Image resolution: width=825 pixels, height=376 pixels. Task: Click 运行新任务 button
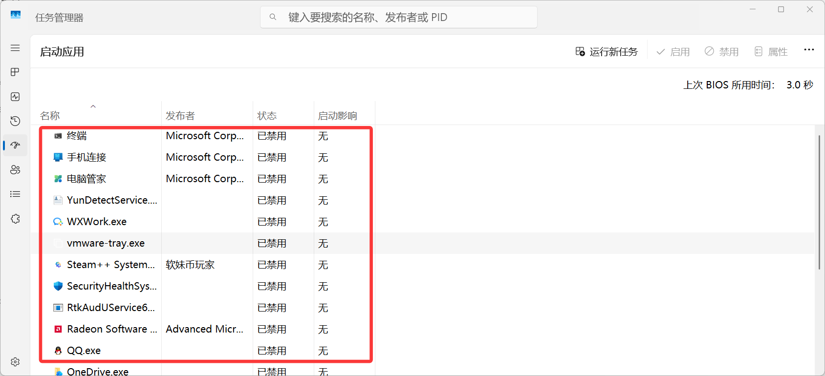[x=607, y=52]
